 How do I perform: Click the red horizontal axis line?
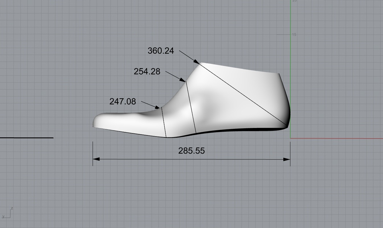(x=336, y=139)
